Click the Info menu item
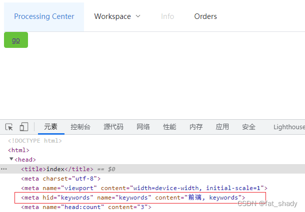305x212 pixels. [167, 16]
